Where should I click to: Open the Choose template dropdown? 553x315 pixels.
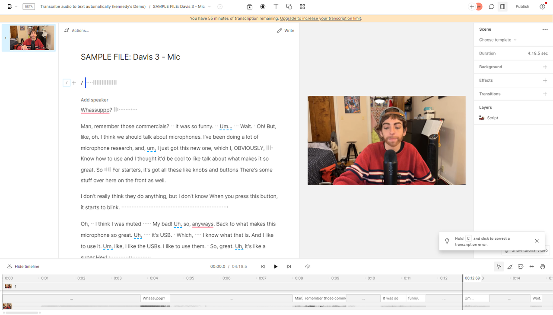tap(497, 39)
